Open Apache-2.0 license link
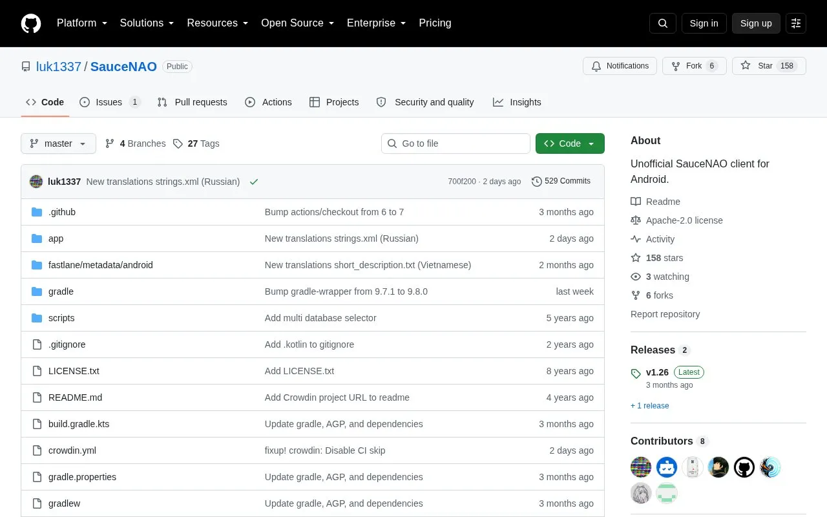Image resolution: width=827 pixels, height=517 pixels. coord(676,220)
